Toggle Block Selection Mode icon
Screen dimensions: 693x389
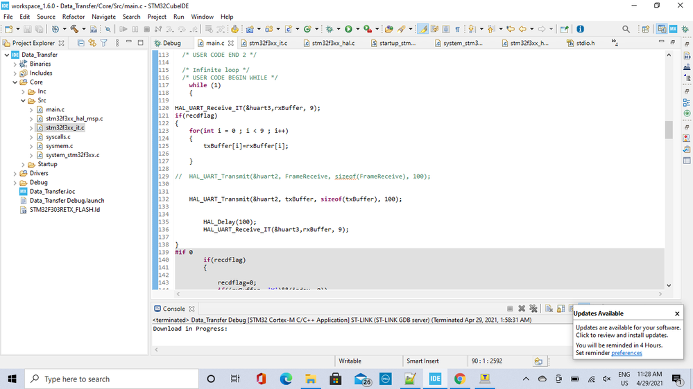click(x=446, y=29)
